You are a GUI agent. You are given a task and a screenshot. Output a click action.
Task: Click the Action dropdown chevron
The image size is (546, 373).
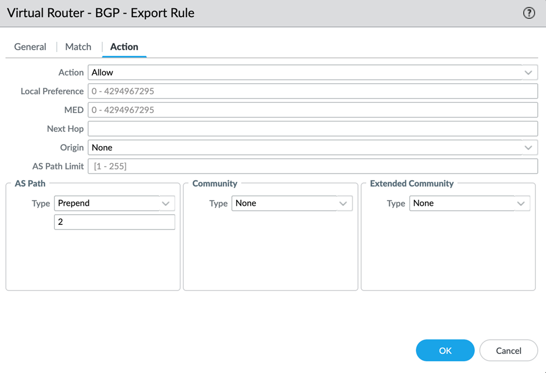tap(528, 72)
